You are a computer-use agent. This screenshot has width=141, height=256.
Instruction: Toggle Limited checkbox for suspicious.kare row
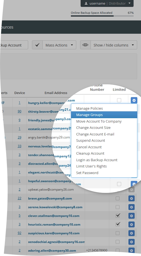117,233
